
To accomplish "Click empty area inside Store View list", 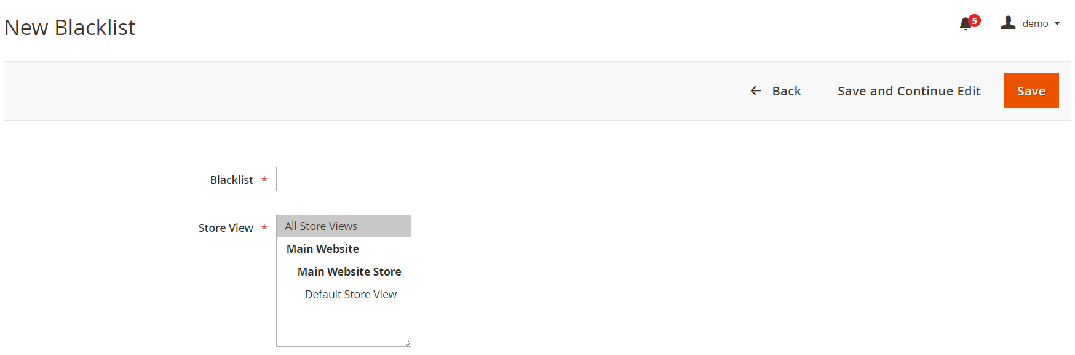I will tap(343, 325).
